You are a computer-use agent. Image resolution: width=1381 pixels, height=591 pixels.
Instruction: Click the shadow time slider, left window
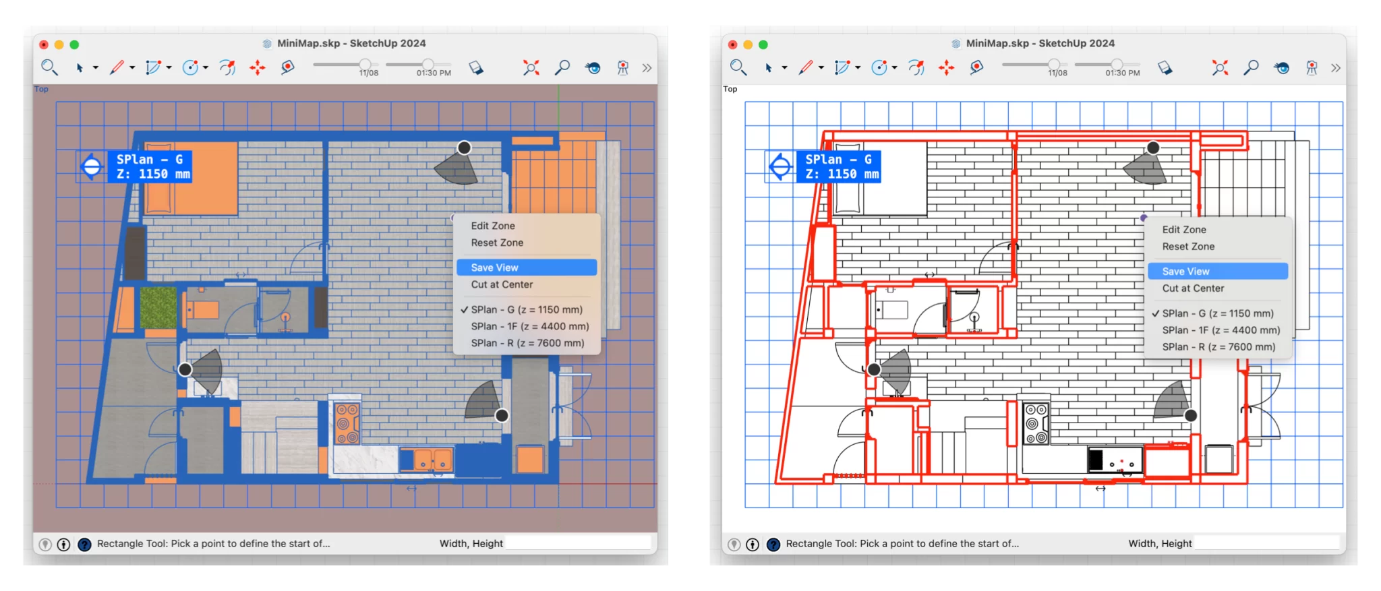[428, 64]
